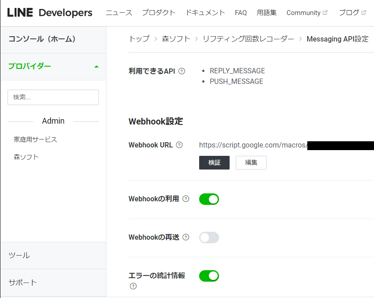Click the Admin label in the sidebar
This screenshot has width=374, height=298.
[x=53, y=121]
